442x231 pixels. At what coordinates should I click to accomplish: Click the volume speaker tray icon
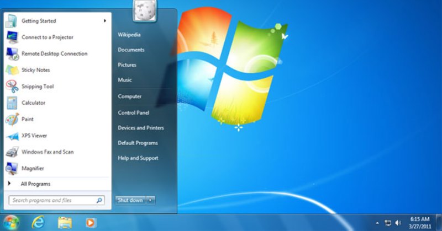pyautogui.click(x=398, y=223)
